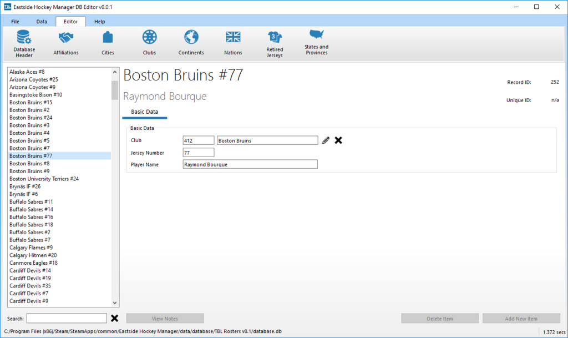
Task: Select Cardiff Devils #14 in the list
Action: [x=59, y=270]
